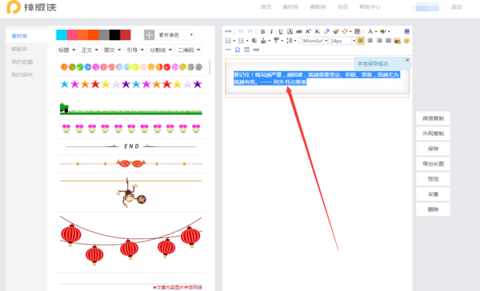Image resolution: width=480 pixels, height=291 pixels.
Task: Open the 素材换色 dropdown
Action: 176,35
